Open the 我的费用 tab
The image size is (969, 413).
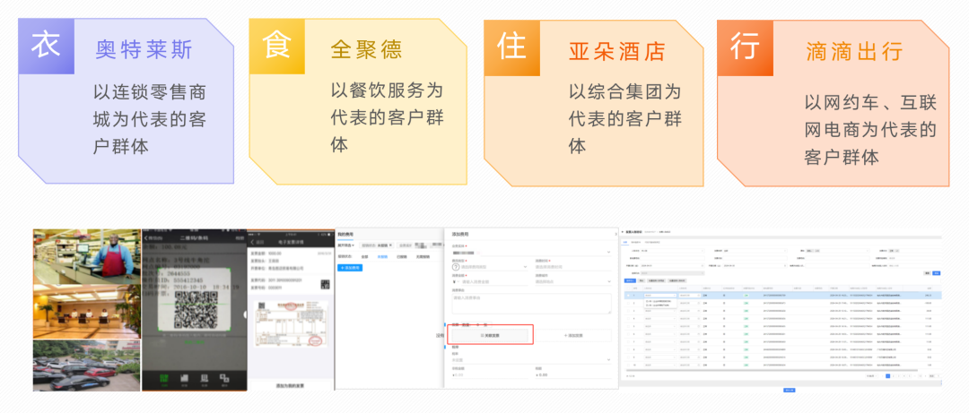345,235
